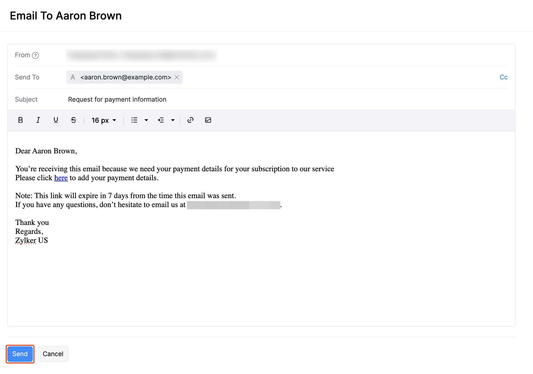Click the indent icon

(x=161, y=120)
